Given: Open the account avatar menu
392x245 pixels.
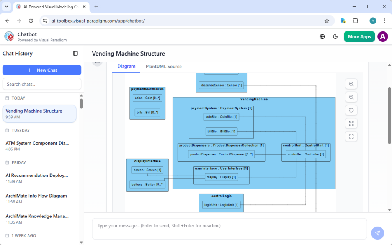Looking at the screenshot, I should [x=382, y=36].
